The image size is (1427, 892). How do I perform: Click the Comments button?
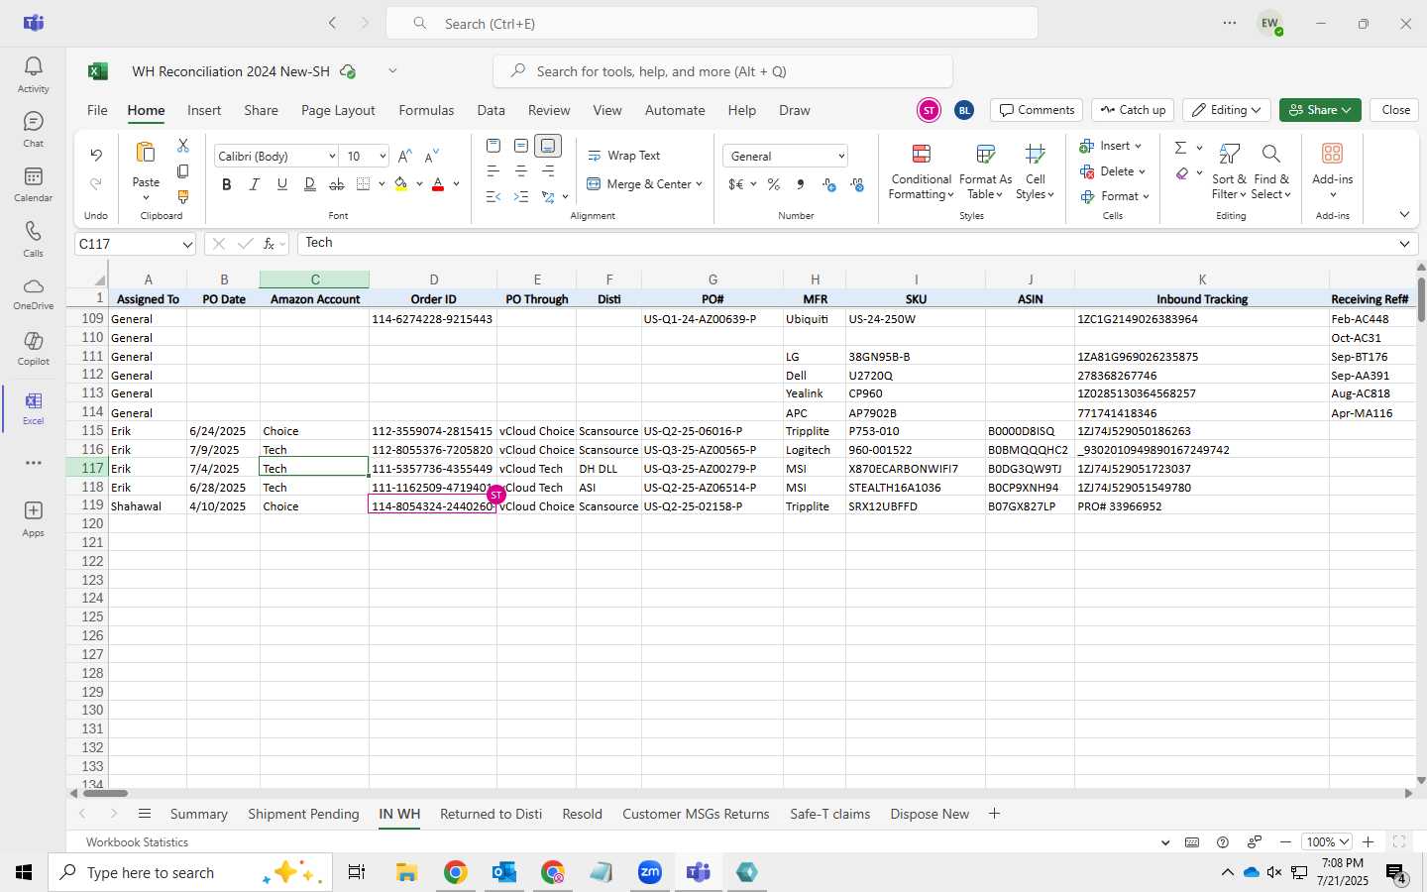[x=1037, y=110]
